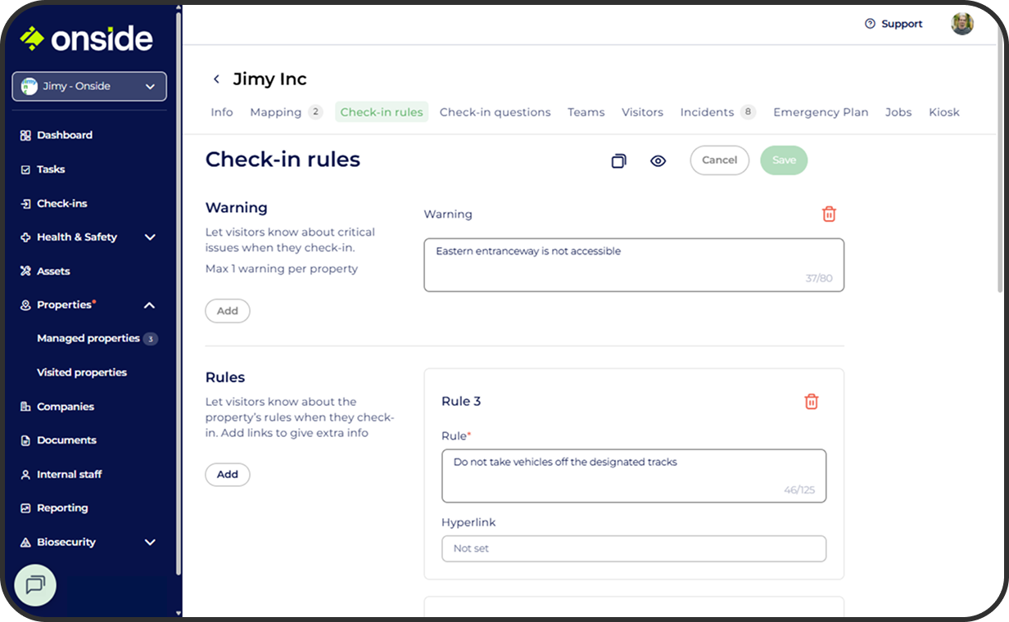The width and height of the screenshot is (1009, 622).
Task: Go to the Teams tab
Action: click(586, 112)
